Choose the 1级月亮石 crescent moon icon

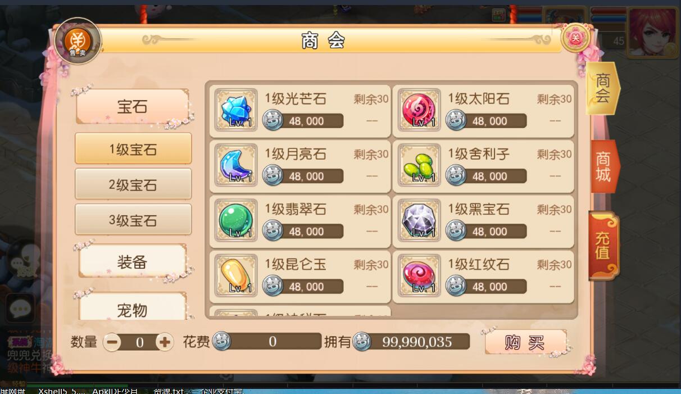click(x=236, y=165)
